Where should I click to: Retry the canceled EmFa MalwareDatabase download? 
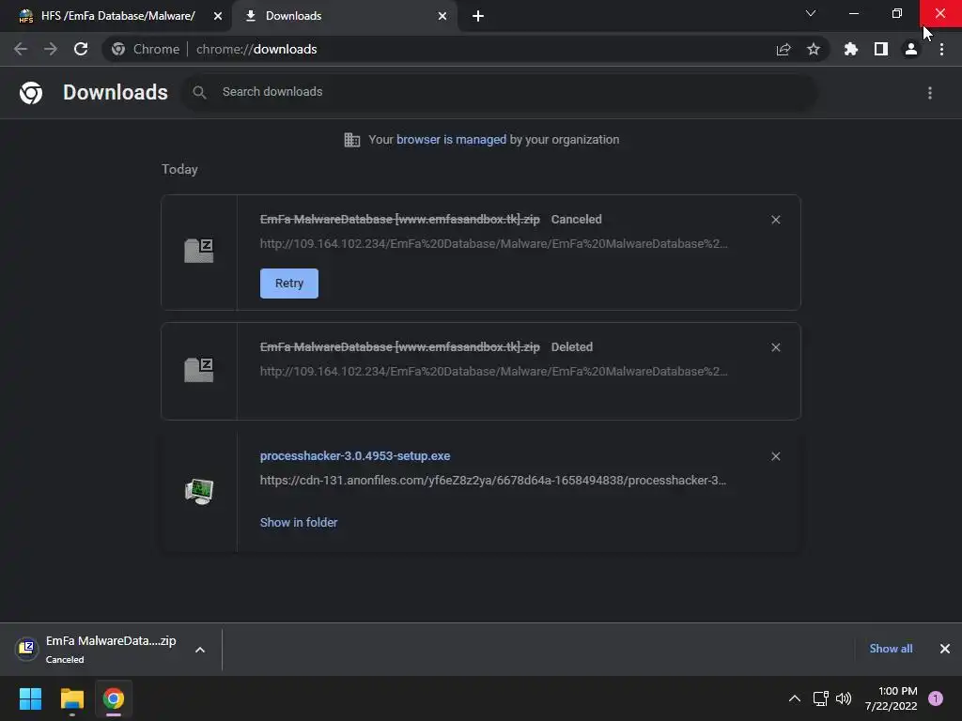pyautogui.click(x=289, y=284)
